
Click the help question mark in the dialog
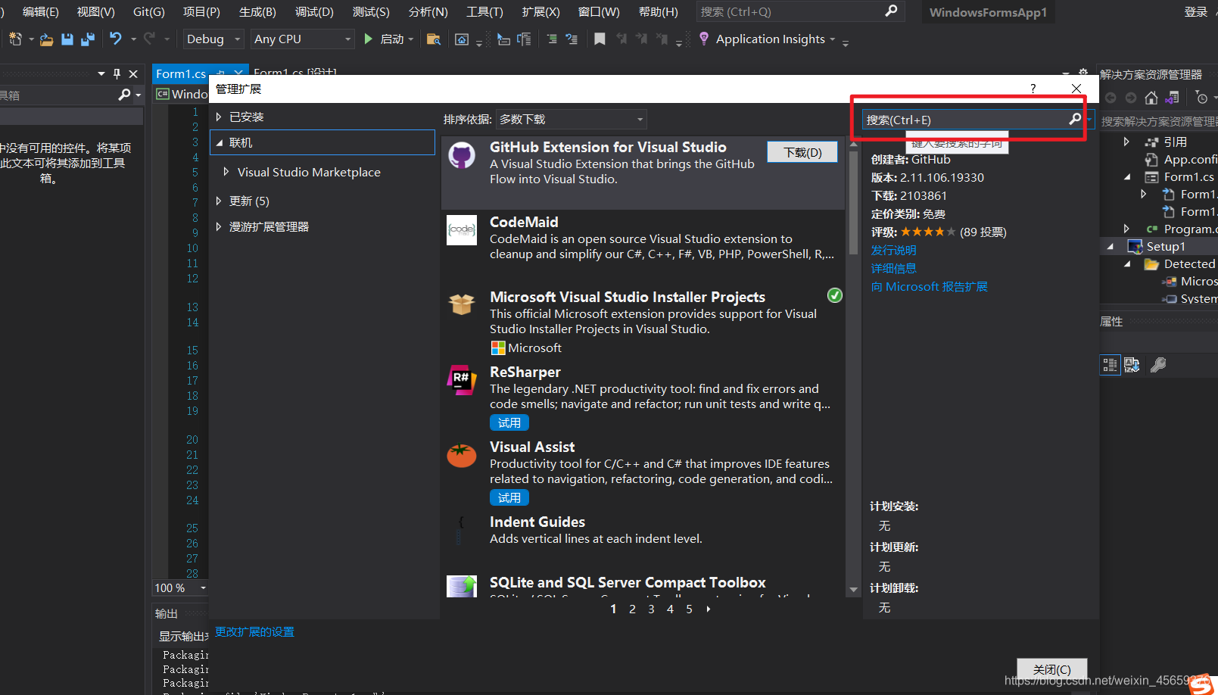(1033, 89)
